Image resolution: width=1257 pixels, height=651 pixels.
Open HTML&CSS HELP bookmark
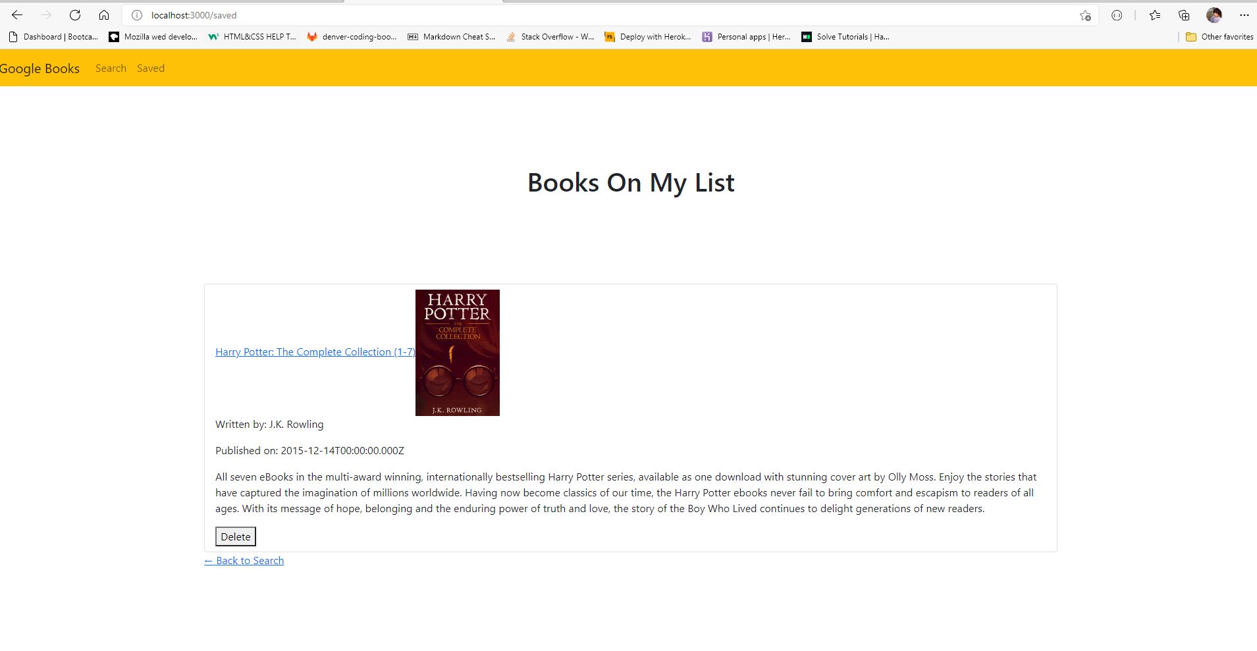point(252,37)
